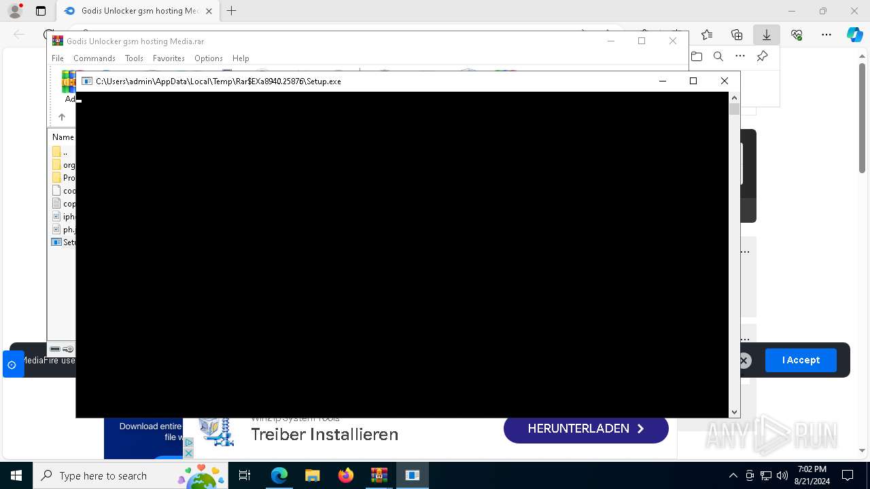Select the 'cop' text file in WinRAR
Viewport: 870px width, 489px height.
pos(63,204)
